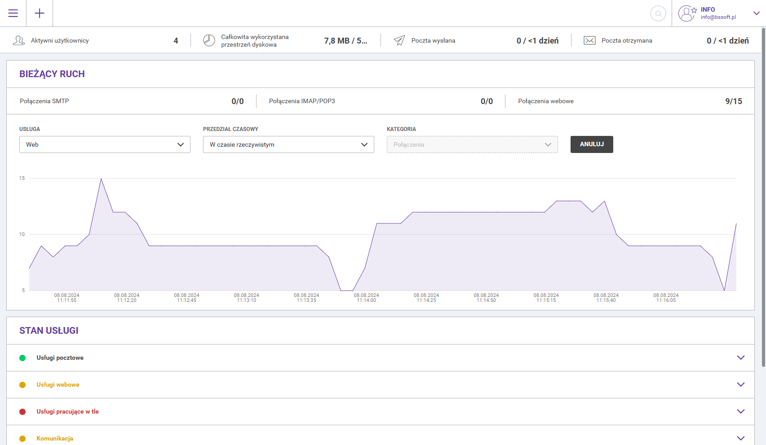The width and height of the screenshot is (766, 445).
Task: Click the plus add-new icon
Action: pos(40,13)
